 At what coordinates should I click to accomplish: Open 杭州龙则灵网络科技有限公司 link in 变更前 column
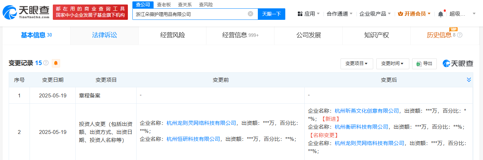(x=201, y=123)
